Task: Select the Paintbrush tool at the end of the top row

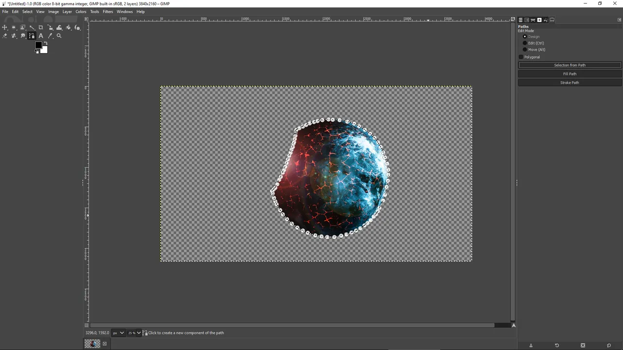Action: click(77, 27)
